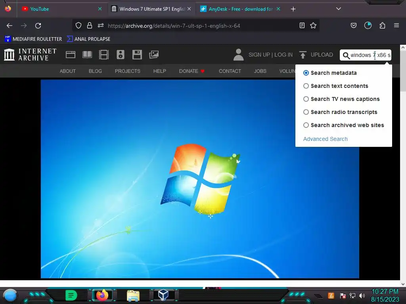Open the HELP menu item
This screenshot has height=304, width=406.
click(x=160, y=71)
